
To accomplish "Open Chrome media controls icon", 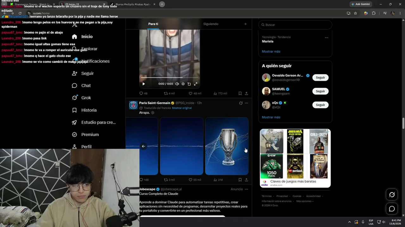I will 385,13.
